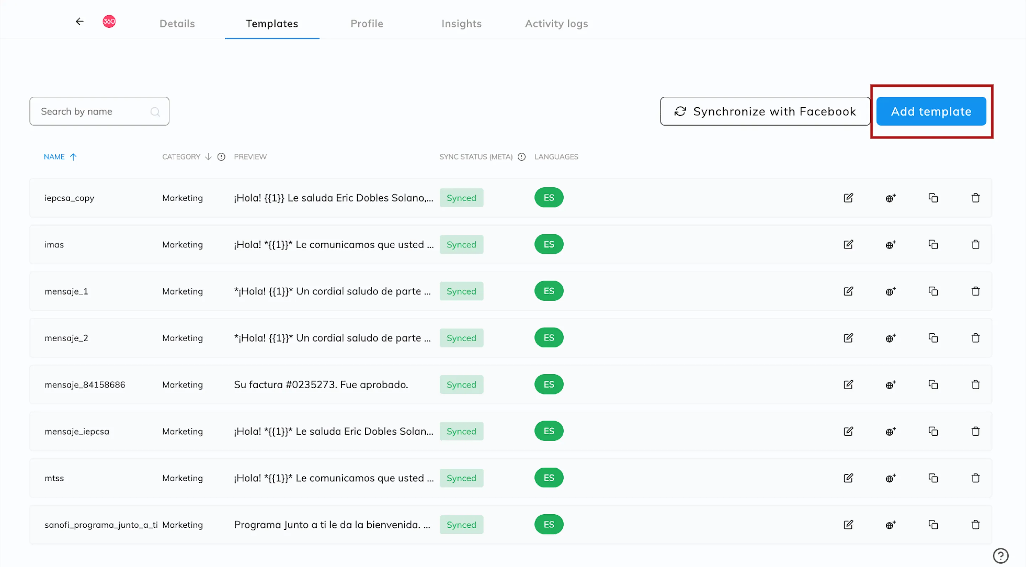Duplicate the iepcsa_copy template
This screenshot has height=567, width=1026.
tap(933, 198)
